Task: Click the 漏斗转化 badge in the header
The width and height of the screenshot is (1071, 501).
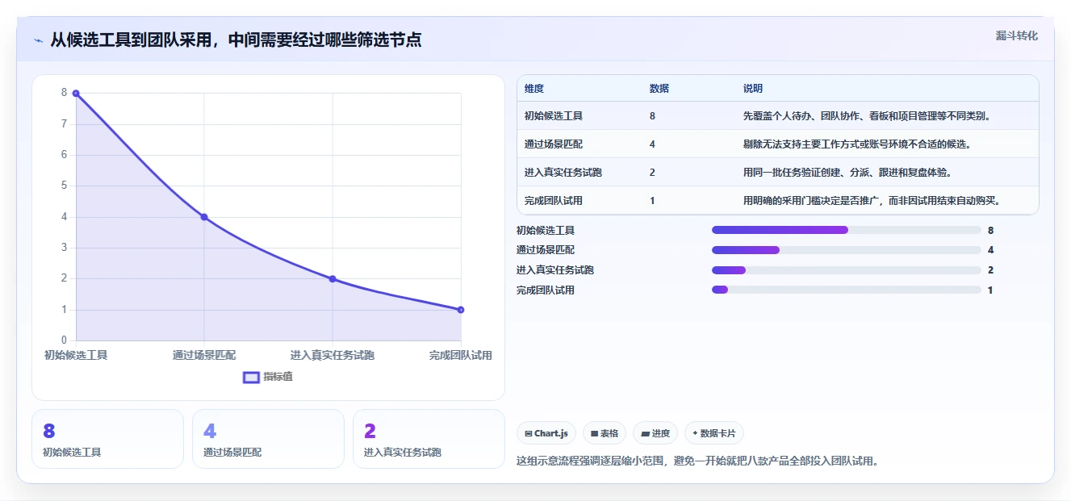Action: pos(1016,36)
